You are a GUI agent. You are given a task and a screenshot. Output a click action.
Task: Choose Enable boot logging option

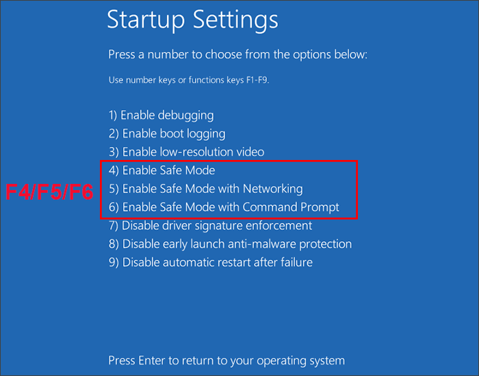coord(167,134)
